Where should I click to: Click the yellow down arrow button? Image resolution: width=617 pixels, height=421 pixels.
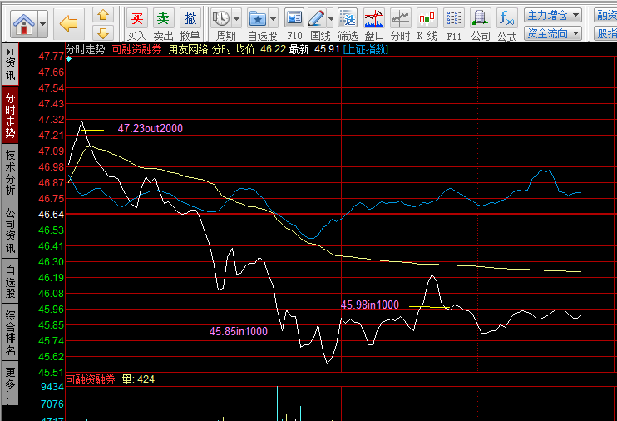click(103, 33)
